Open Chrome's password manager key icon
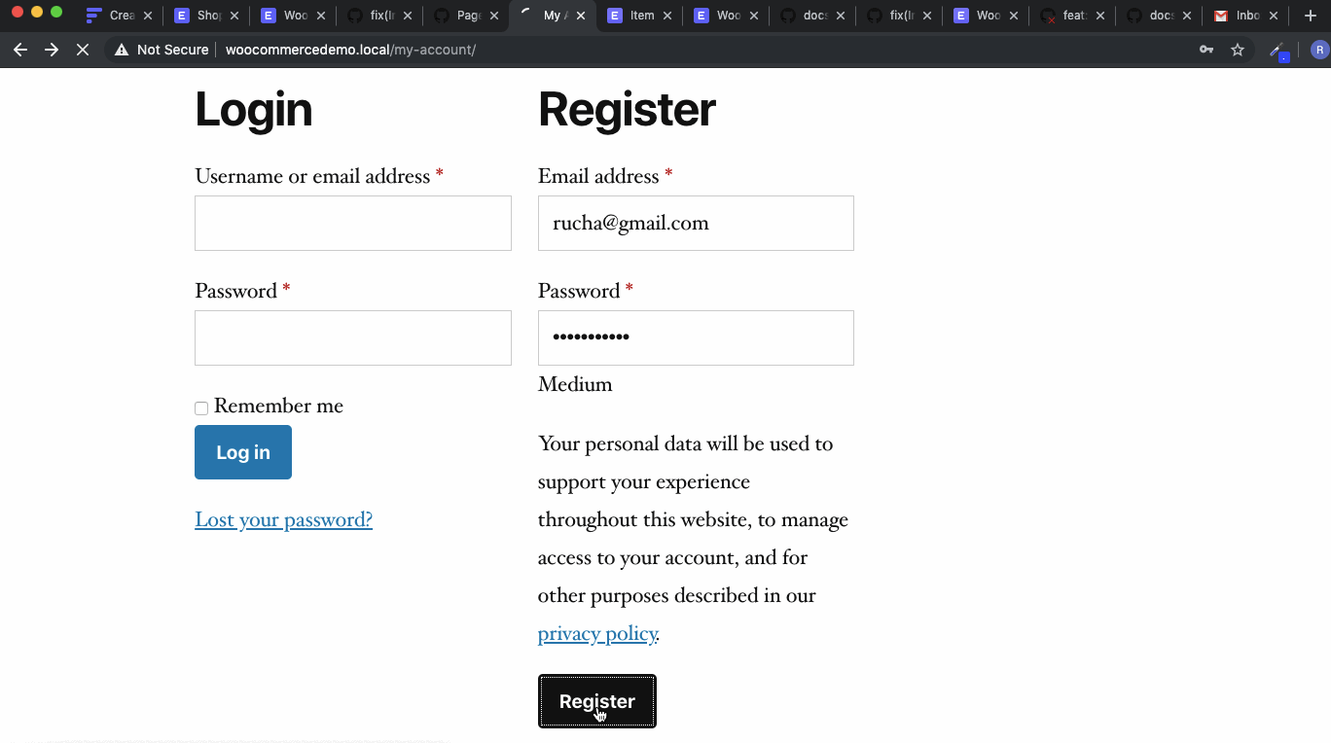This screenshot has width=1331, height=743. [x=1205, y=49]
